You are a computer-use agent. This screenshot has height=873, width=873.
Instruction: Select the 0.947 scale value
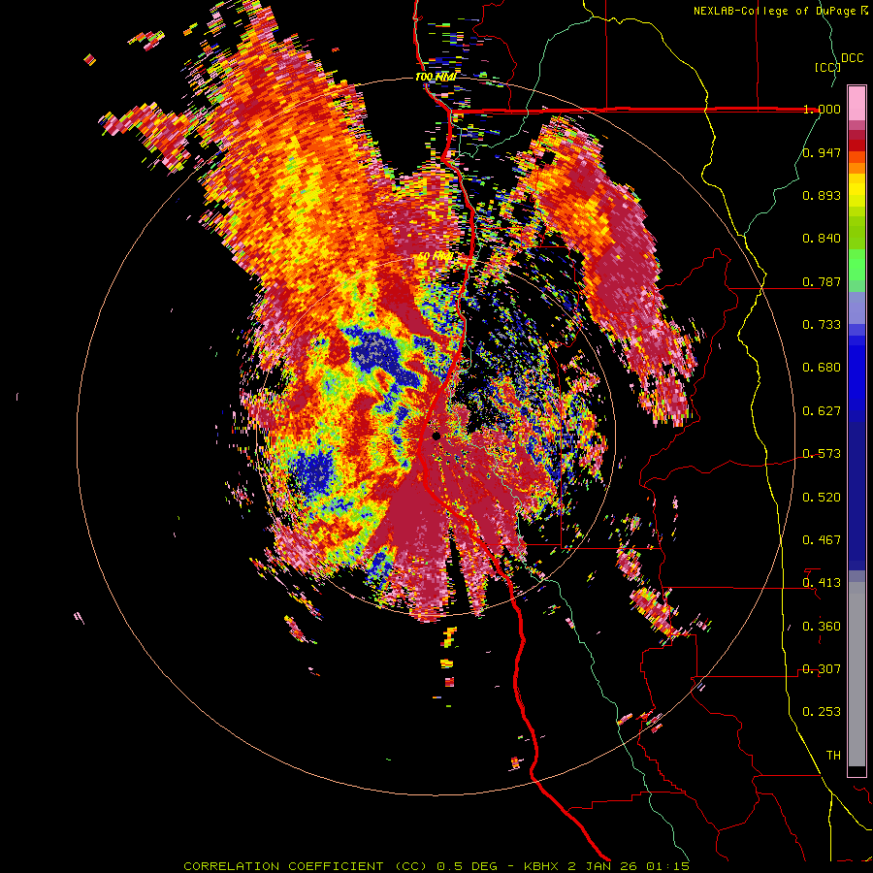822,152
